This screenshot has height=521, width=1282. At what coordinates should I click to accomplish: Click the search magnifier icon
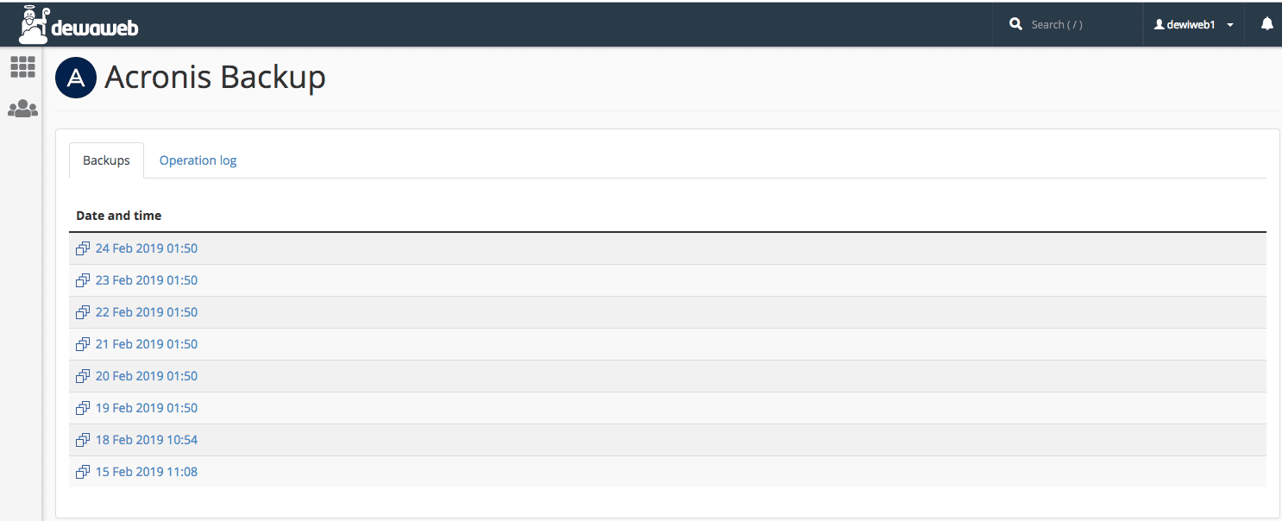pos(1016,24)
